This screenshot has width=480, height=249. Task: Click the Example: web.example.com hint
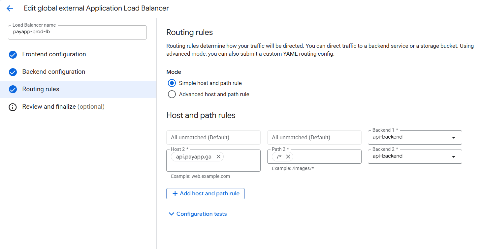click(201, 176)
